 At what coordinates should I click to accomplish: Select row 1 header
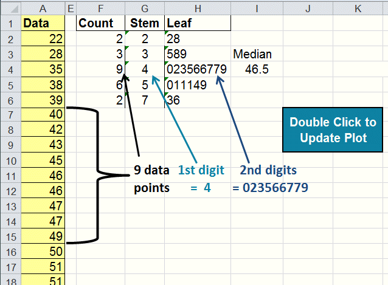[x=10, y=23]
